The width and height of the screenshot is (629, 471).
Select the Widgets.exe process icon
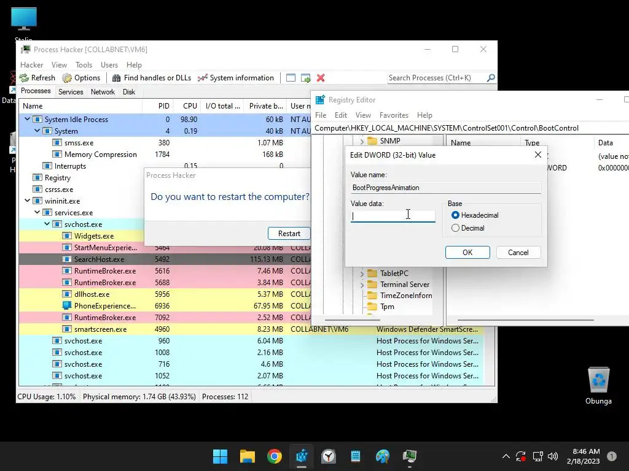tap(66, 236)
